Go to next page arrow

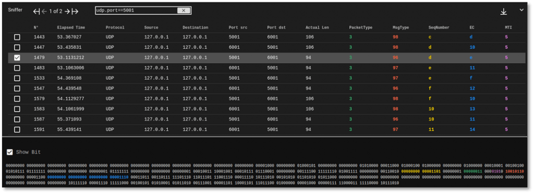(67, 11)
